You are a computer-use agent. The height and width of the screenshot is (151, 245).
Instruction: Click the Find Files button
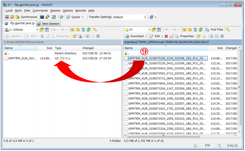pyautogui.click(x=214, y=30)
